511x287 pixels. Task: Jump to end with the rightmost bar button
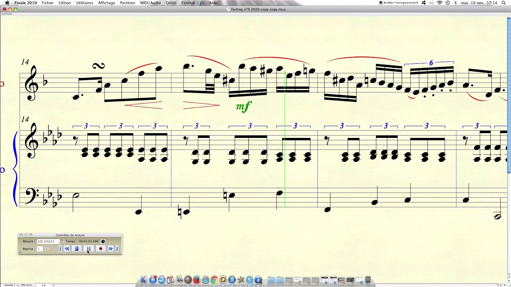[x=117, y=249]
